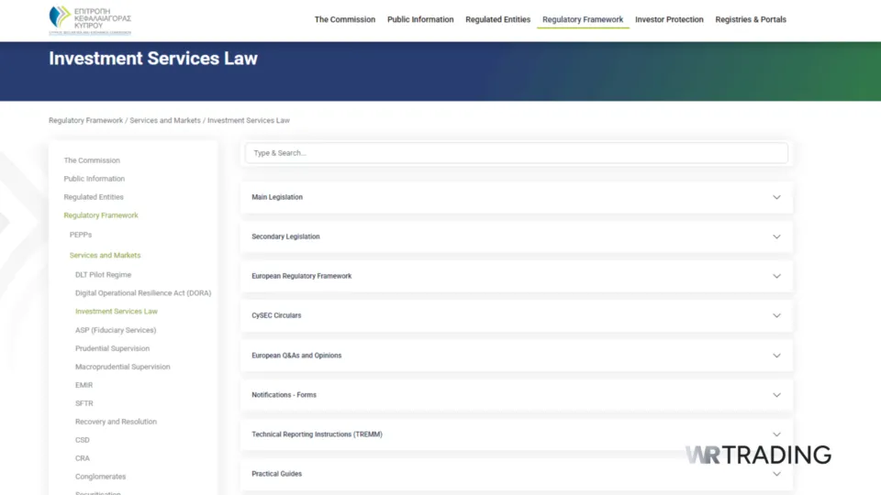Click Services and Markets breadcrumb link
This screenshot has height=495, width=881.
coord(165,121)
